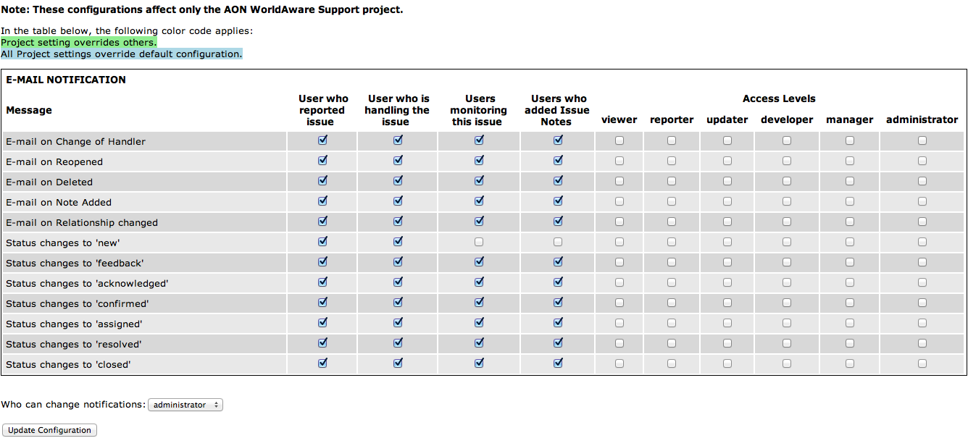Enable developer for 'E-mail on Deleted'
This screenshot has width=968, height=438.
(787, 182)
